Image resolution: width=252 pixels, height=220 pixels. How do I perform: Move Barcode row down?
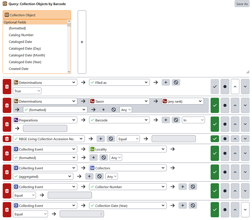(x=245, y=124)
